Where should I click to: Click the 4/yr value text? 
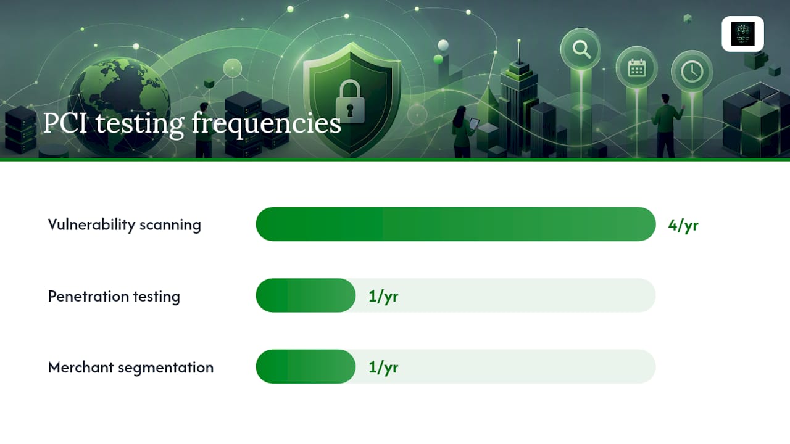(x=683, y=225)
